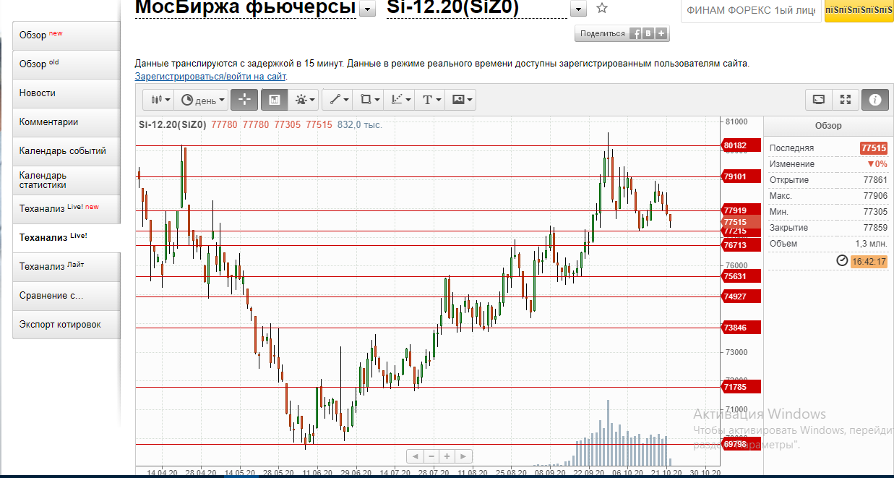
Task: Open Обзор new section
Action: click(66, 35)
